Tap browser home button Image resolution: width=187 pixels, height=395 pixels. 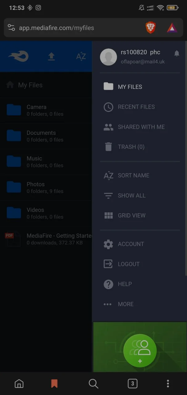(19, 384)
